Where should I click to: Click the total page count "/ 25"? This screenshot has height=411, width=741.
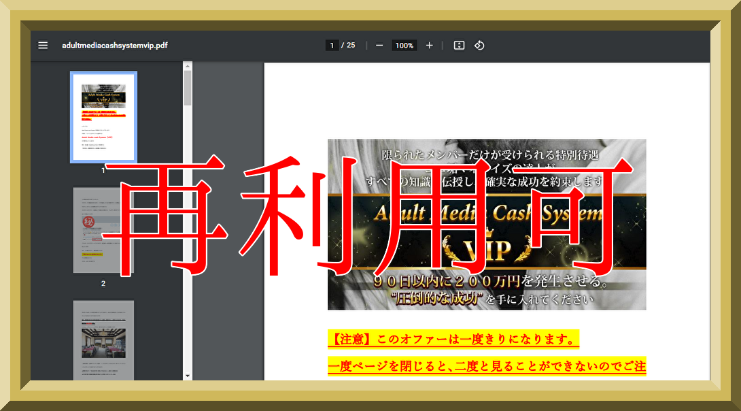(349, 46)
